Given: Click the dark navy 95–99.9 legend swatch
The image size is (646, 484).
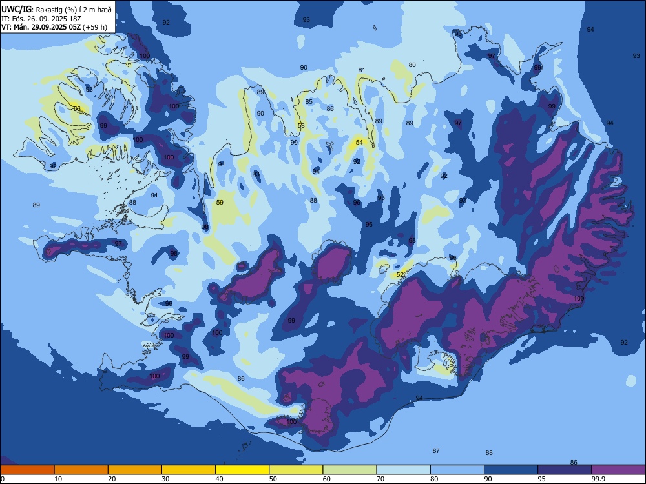Looking at the screenshot, I should (565, 470).
